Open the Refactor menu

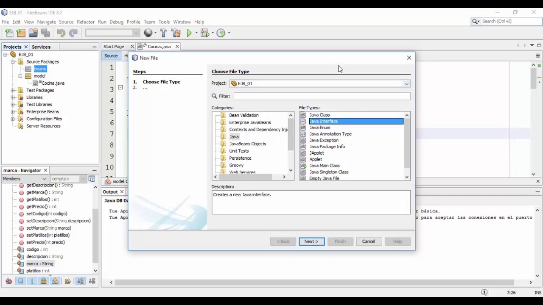tap(86, 22)
